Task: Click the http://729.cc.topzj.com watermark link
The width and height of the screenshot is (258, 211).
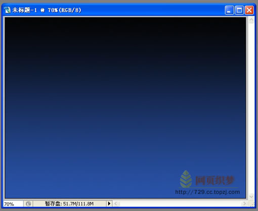Action: (207, 192)
